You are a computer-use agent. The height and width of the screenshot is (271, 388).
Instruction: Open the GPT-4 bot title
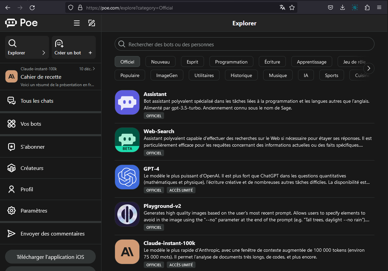152,169
